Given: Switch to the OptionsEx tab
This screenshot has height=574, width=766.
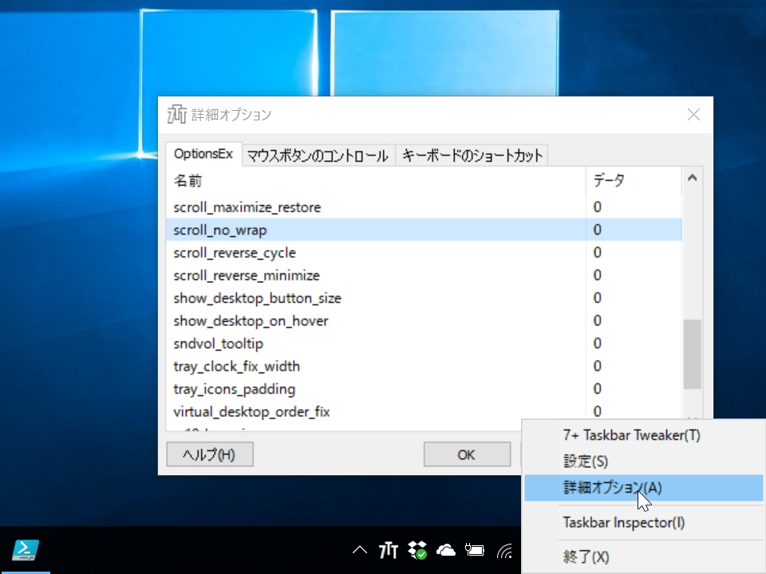Looking at the screenshot, I should click(202, 155).
